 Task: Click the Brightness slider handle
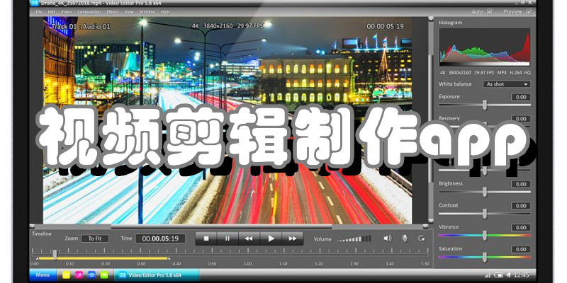point(485,192)
